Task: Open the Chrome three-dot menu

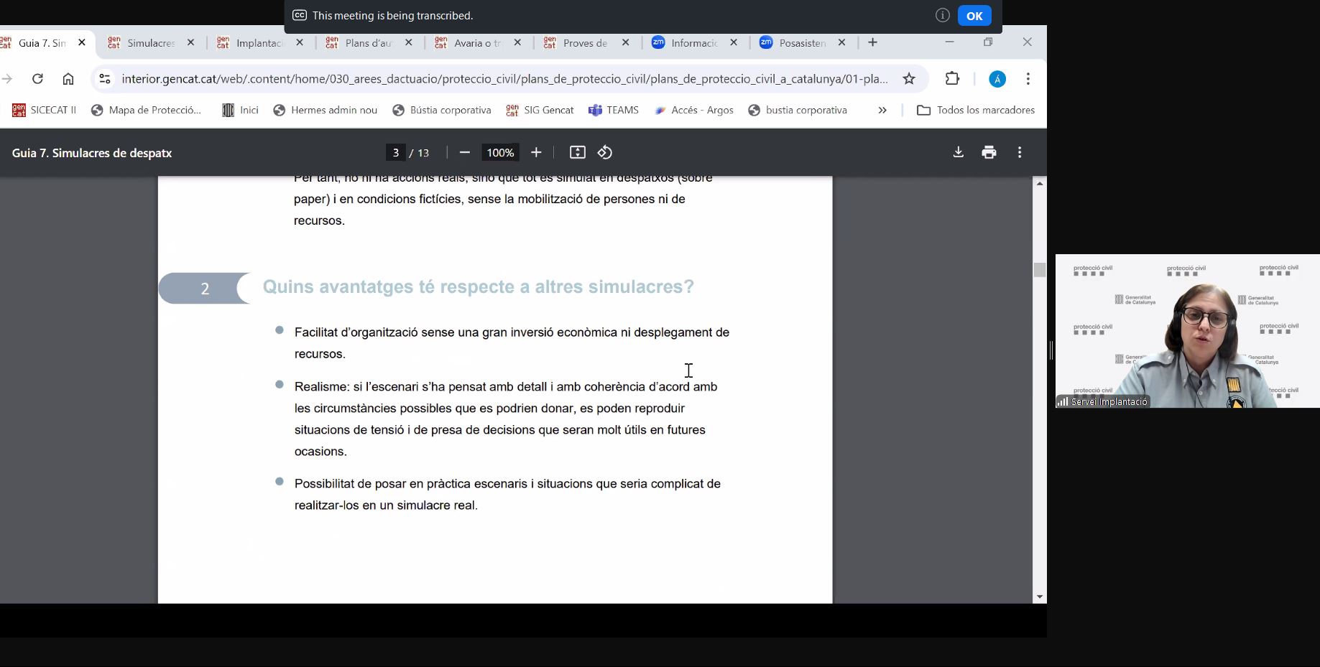Action: click(1028, 79)
